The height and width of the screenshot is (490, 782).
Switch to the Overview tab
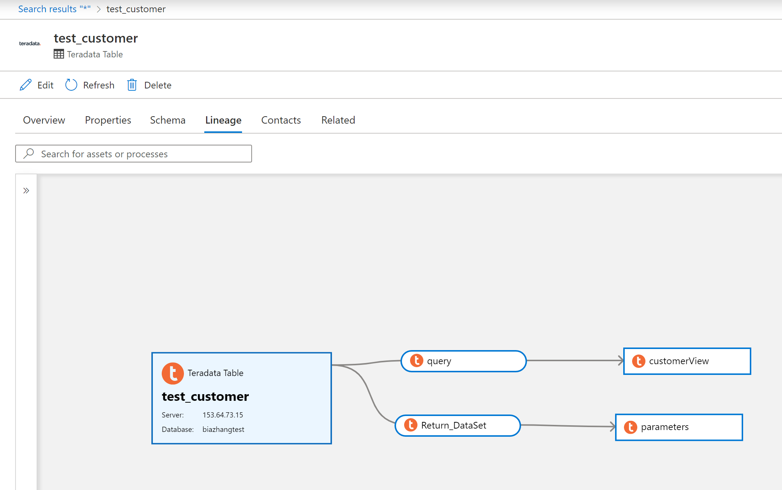(x=44, y=120)
